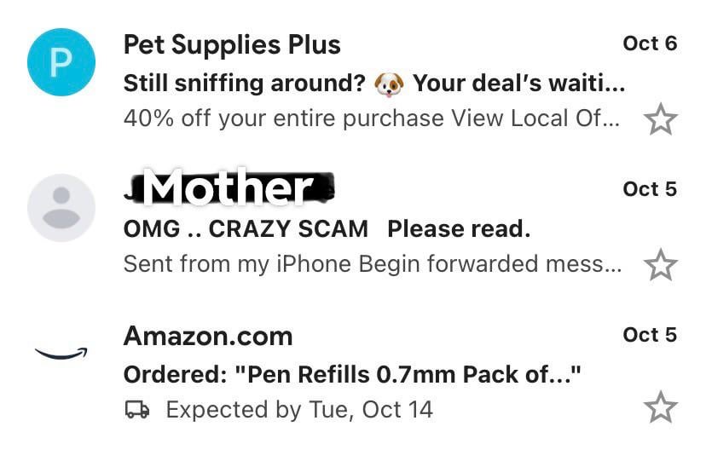Tap the gray profile avatar for Mother

tap(61, 208)
